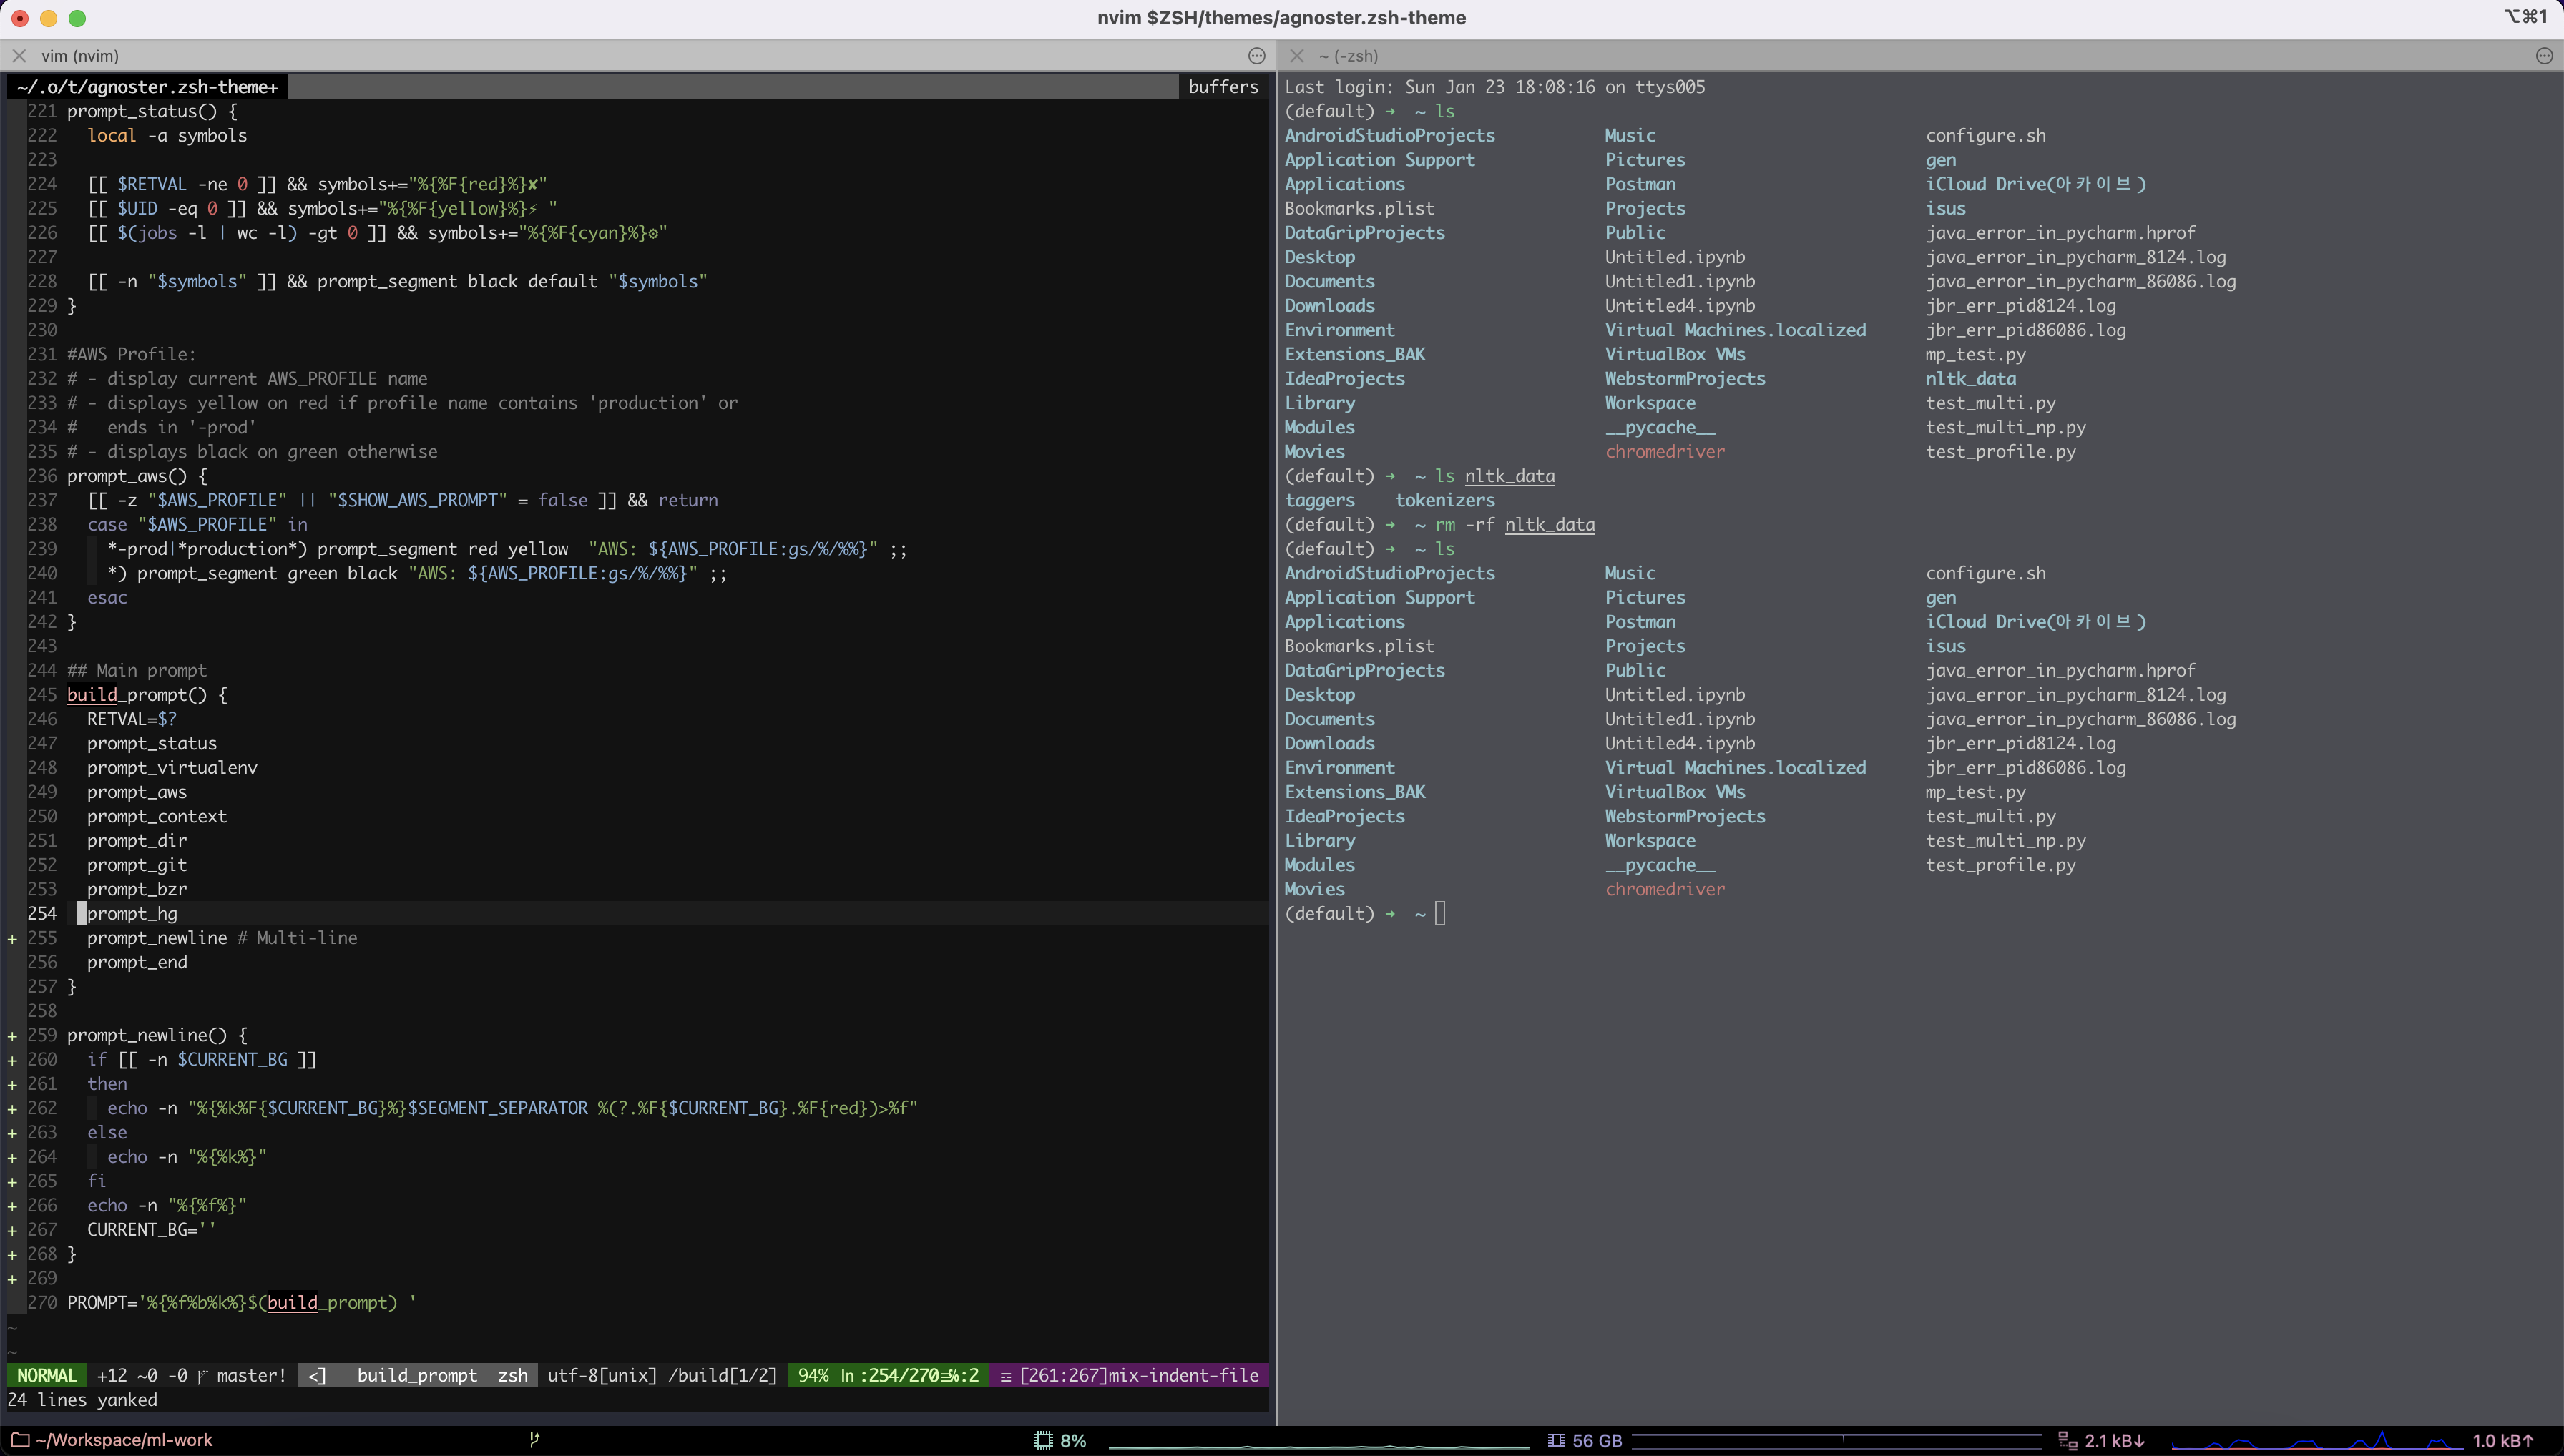The width and height of the screenshot is (2564, 1456).
Task: Open options menu icon of vim pane
Action: [x=1256, y=56]
